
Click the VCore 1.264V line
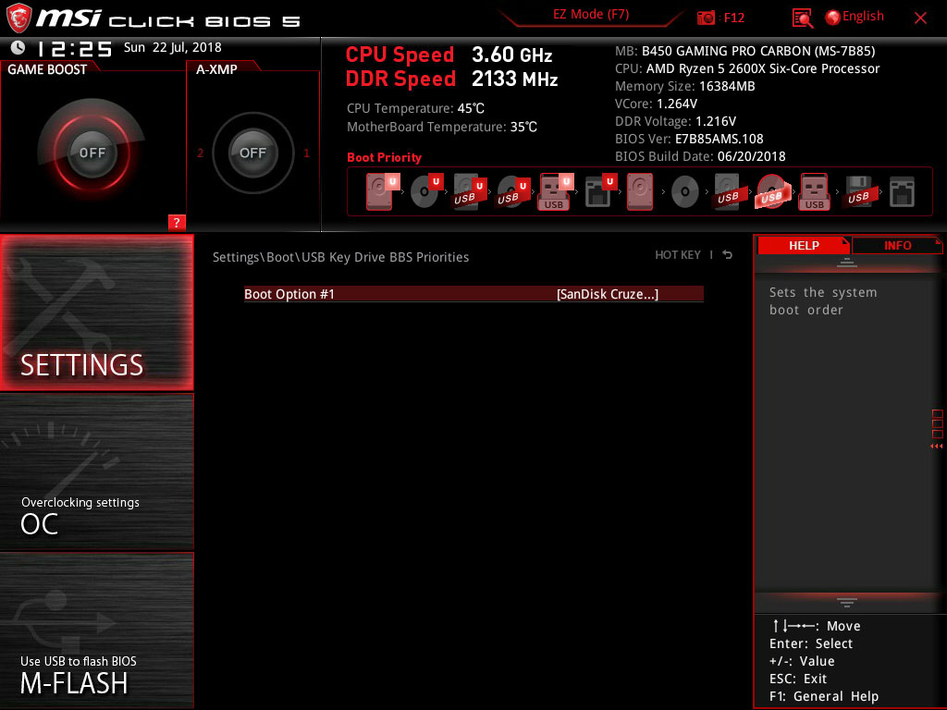pos(656,104)
